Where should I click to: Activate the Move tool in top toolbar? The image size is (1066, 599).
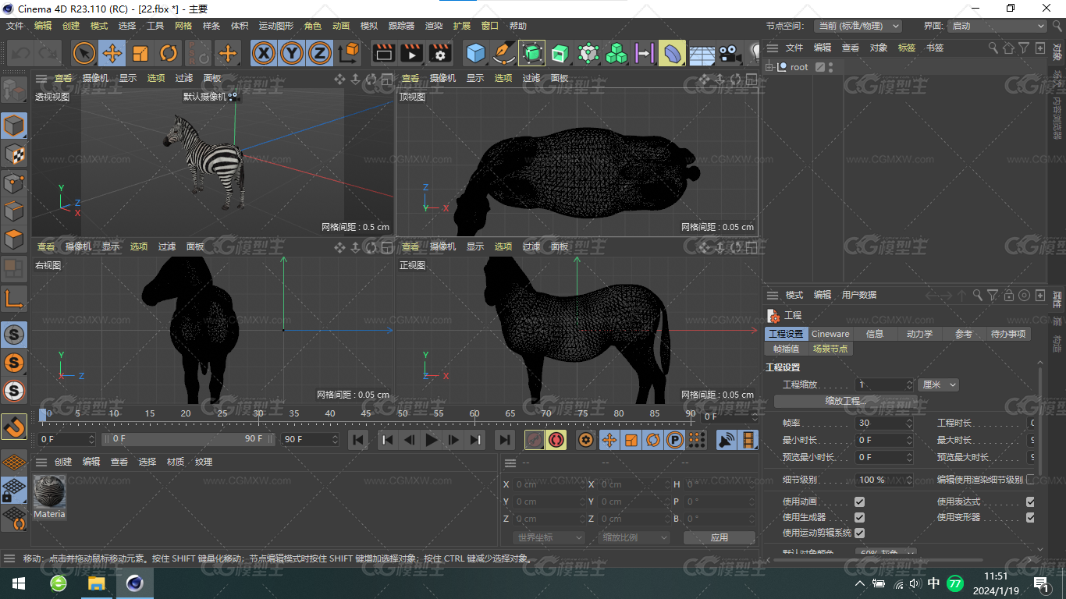112,53
